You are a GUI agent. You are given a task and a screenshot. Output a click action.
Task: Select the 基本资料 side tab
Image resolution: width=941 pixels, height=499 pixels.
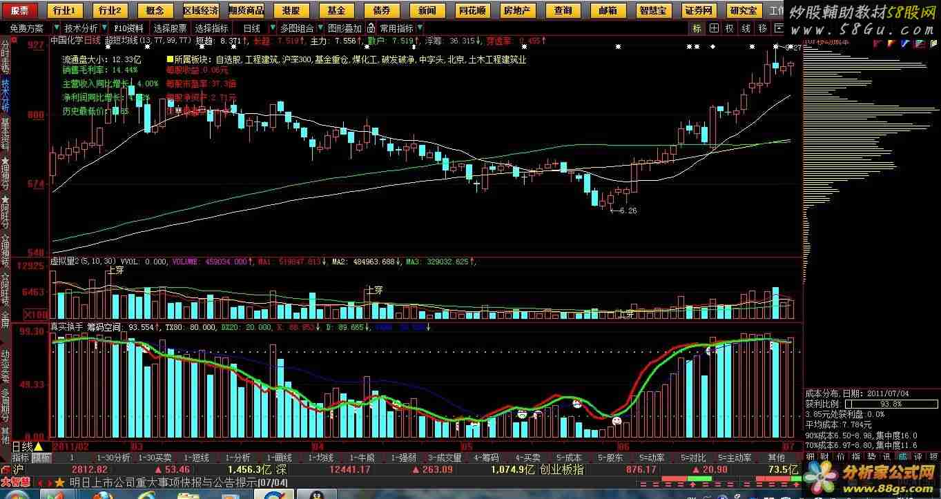tap(6, 135)
